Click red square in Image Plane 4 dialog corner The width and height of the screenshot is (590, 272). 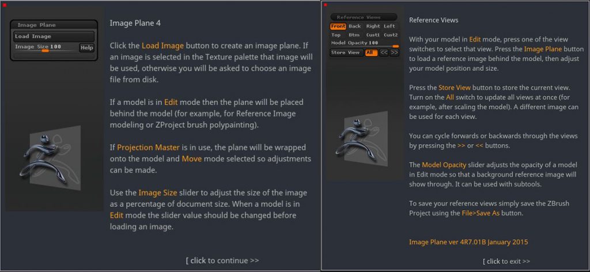pyautogui.click(x=5, y=5)
